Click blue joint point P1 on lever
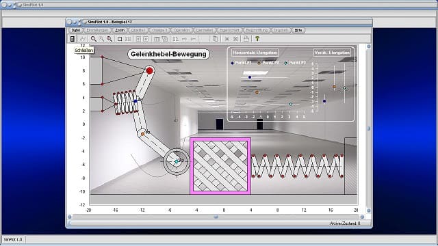 (x=136, y=101)
